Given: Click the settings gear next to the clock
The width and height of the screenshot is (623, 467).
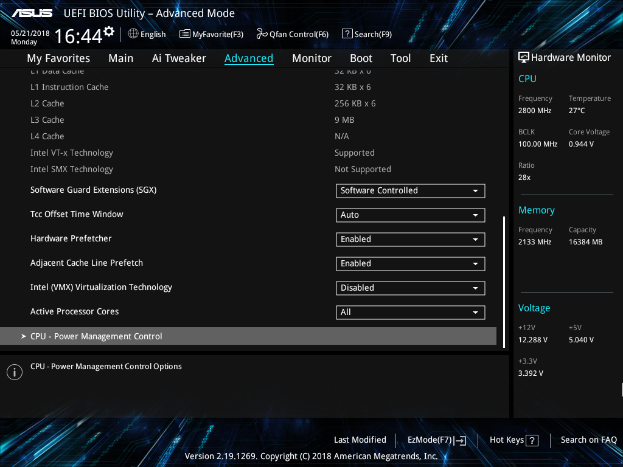Looking at the screenshot, I should click(109, 31).
